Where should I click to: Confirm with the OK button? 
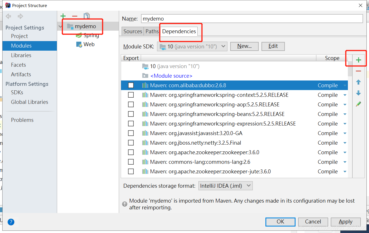[x=280, y=222]
